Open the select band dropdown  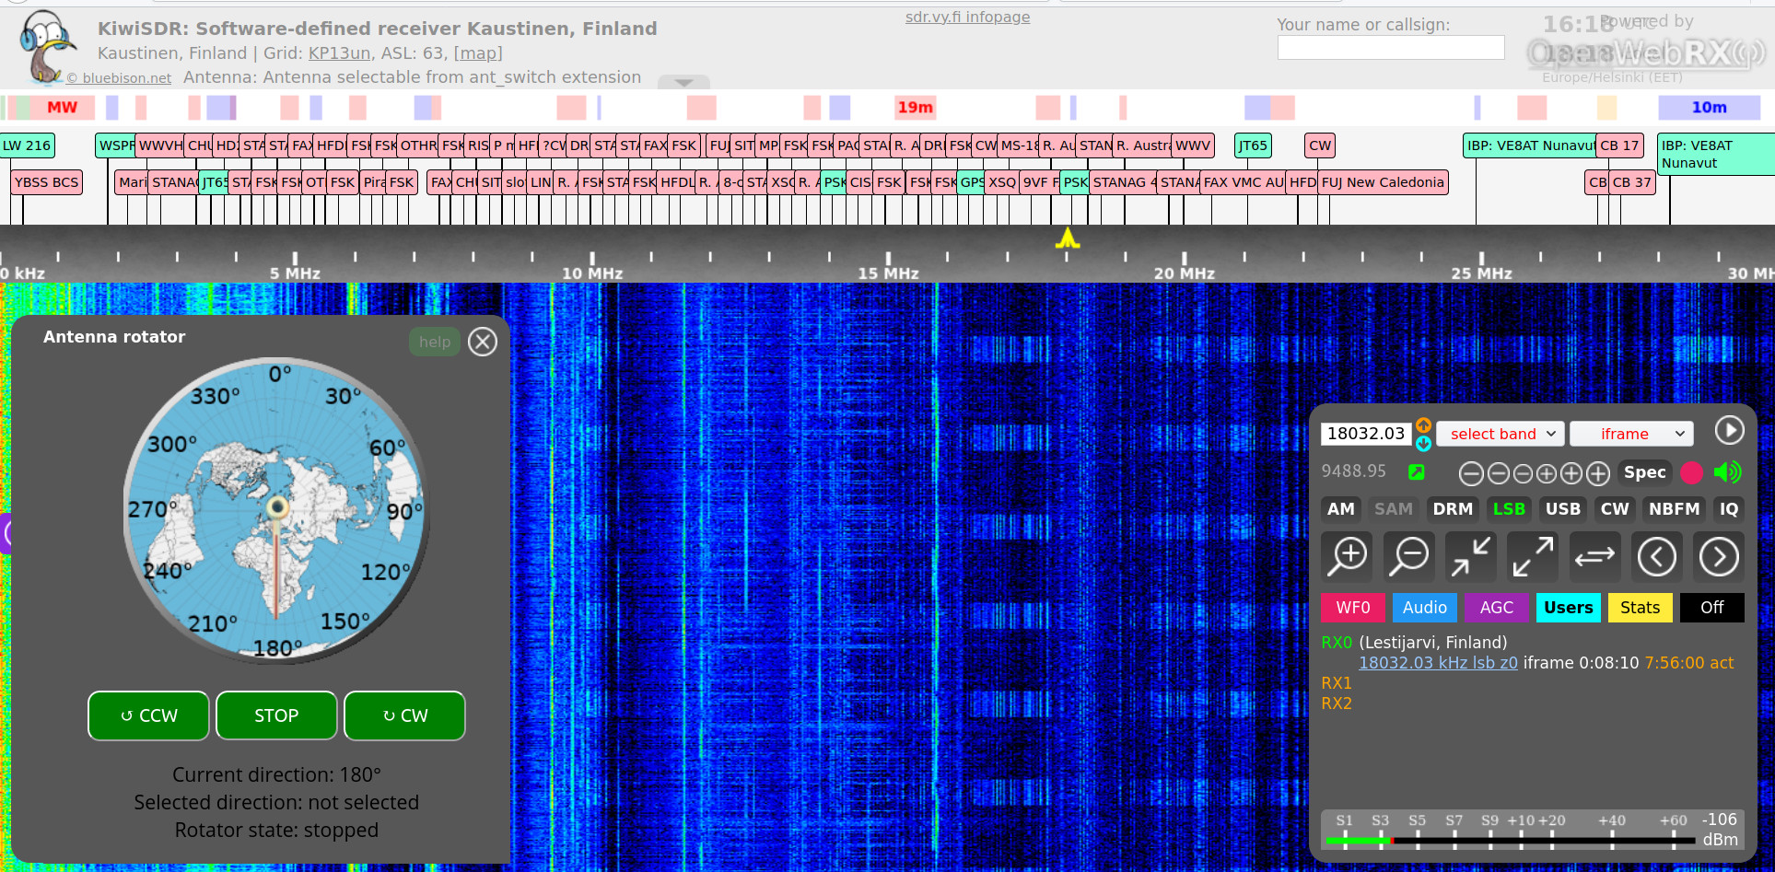coord(1501,434)
